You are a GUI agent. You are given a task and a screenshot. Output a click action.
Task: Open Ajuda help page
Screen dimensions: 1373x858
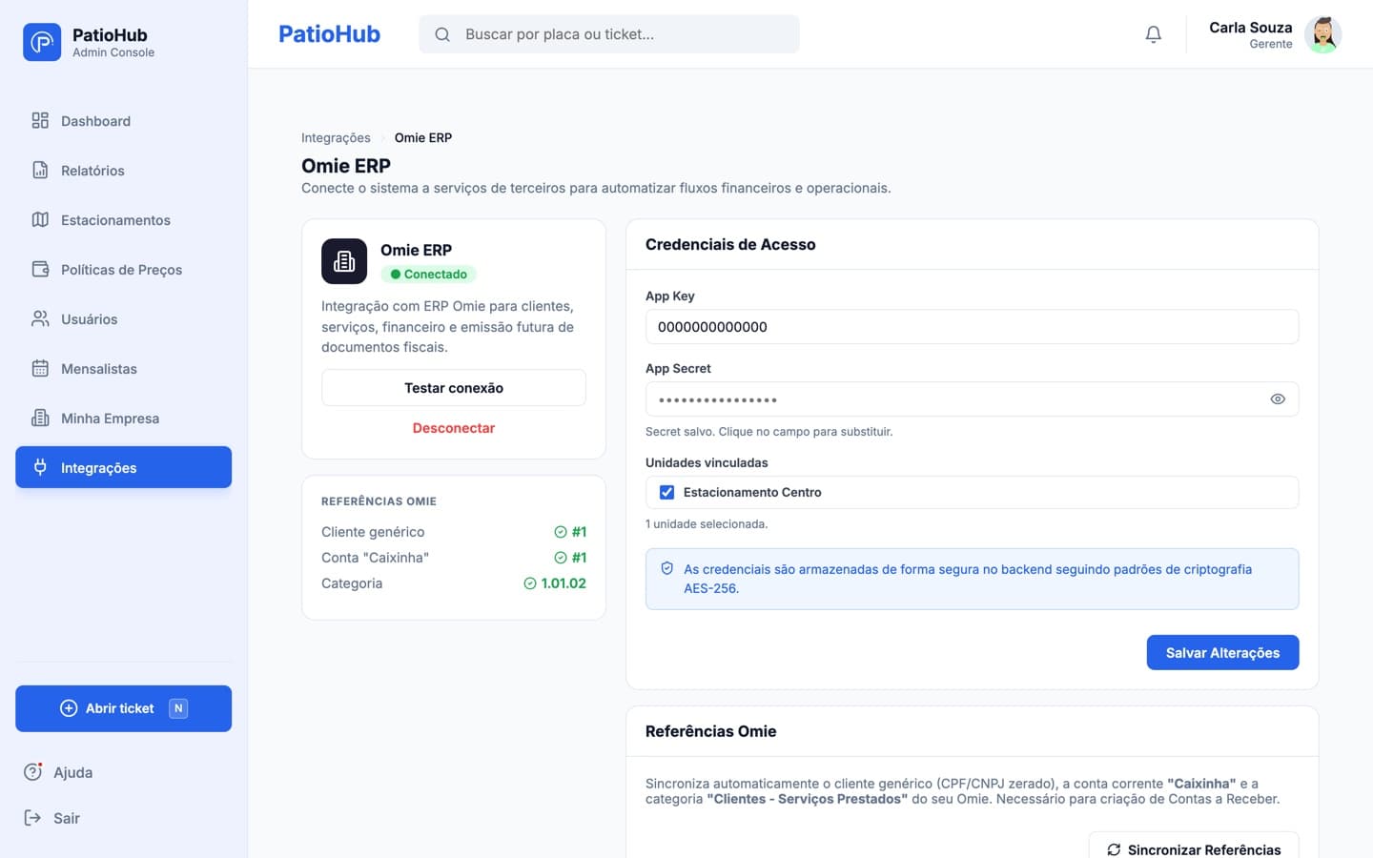click(x=59, y=772)
